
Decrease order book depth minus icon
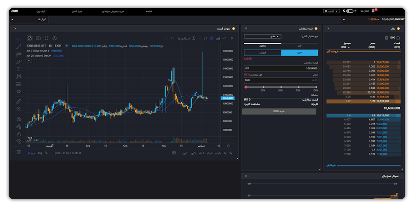tap(398, 38)
